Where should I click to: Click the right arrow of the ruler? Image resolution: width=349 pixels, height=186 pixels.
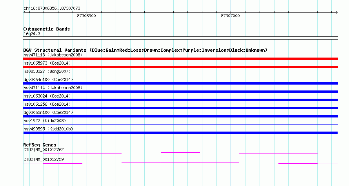pos(336,13)
